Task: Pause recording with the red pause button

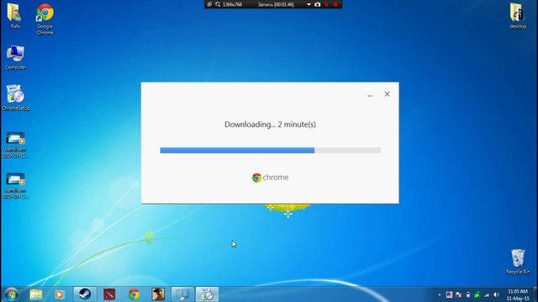Action: pyautogui.click(x=326, y=4)
